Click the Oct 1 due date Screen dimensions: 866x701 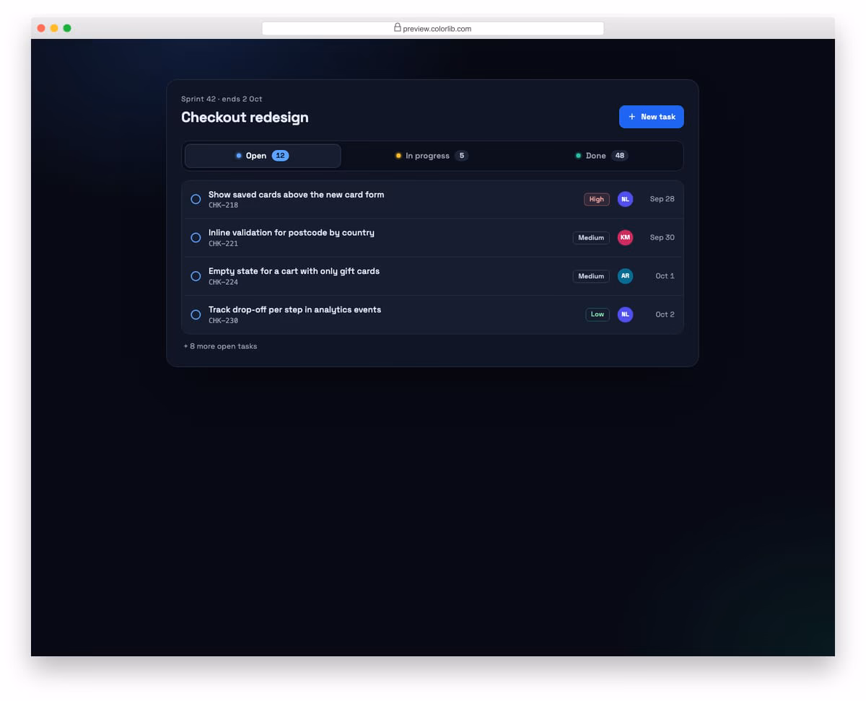(x=665, y=276)
